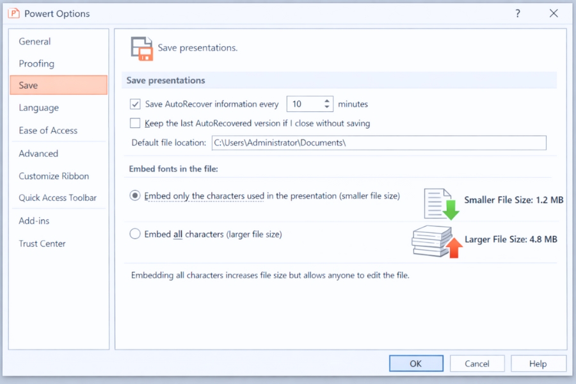Click the Help button
Viewport: 576px width, 384px height.
click(x=538, y=363)
